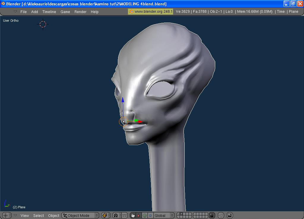Viewport: 304px width, 219px height.
Task: Toggle the layer lock icon
Action: tap(212, 215)
